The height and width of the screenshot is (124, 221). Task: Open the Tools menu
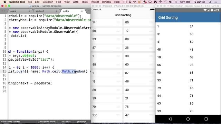[x=85, y=2]
